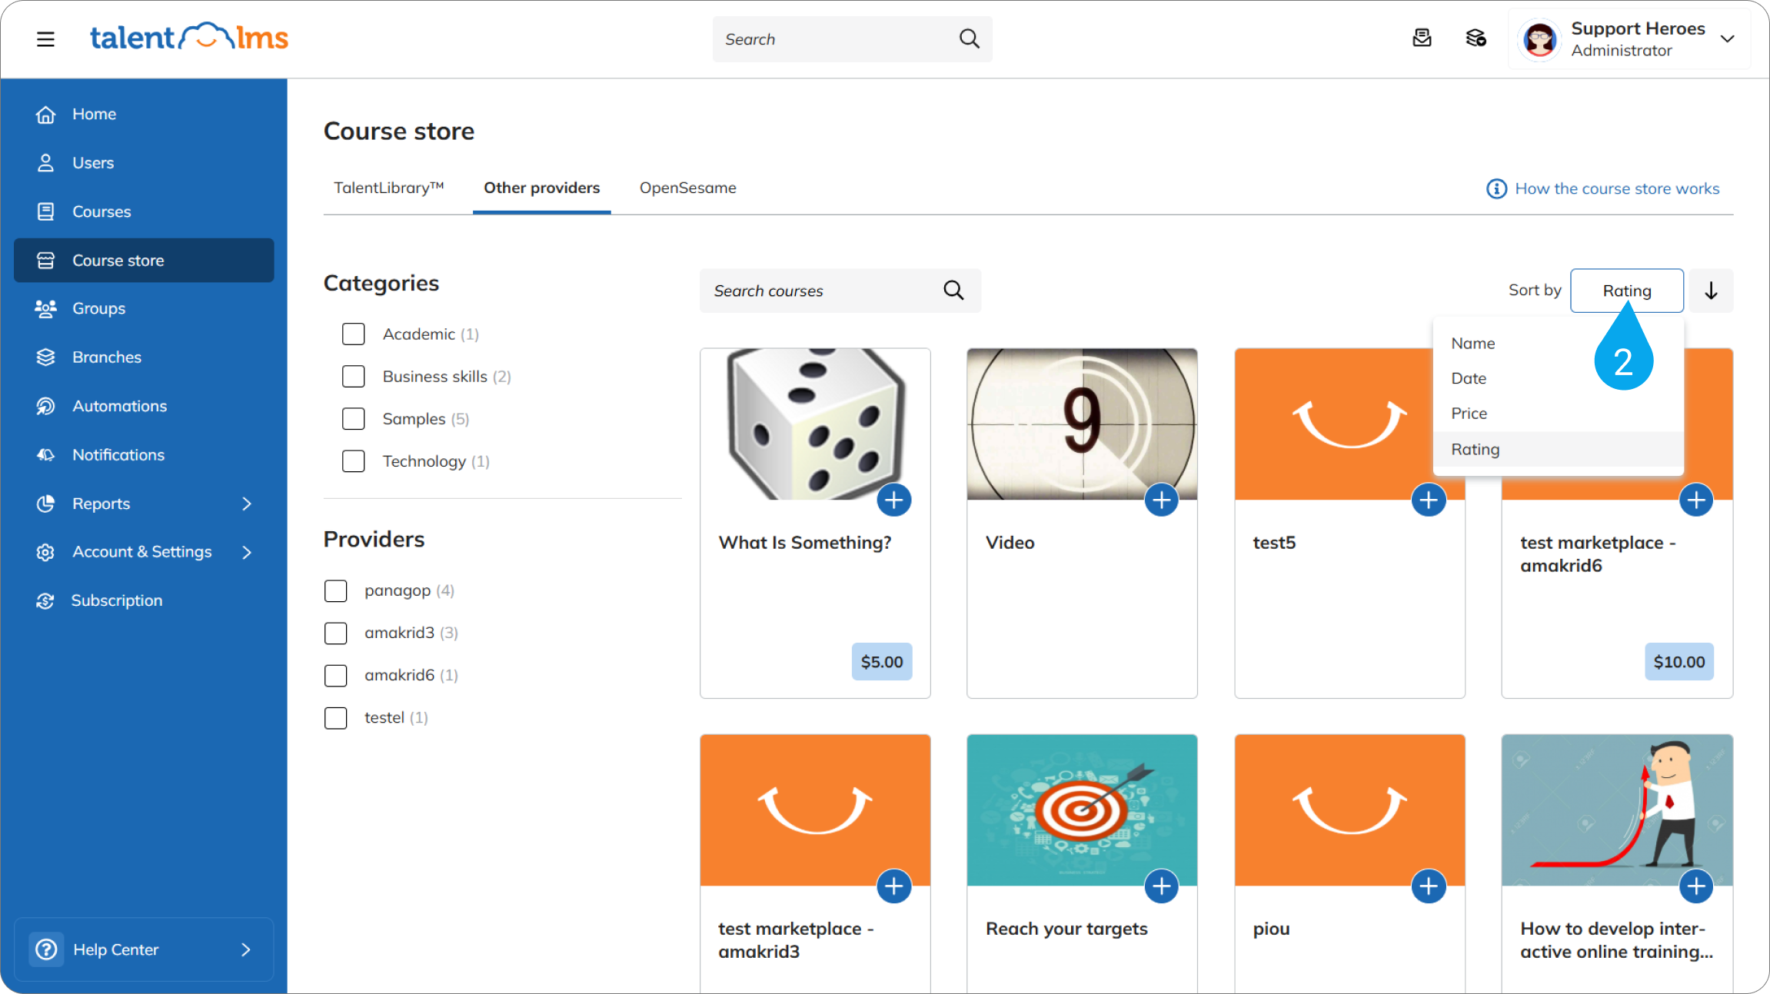Add the Video course via plus
This screenshot has height=994, width=1770.
click(1161, 500)
